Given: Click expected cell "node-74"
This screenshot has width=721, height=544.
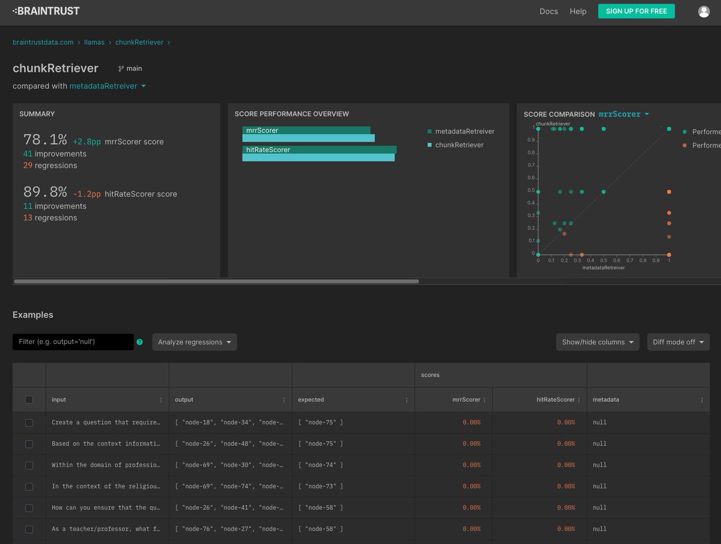Looking at the screenshot, I should click(x=353, y=465).
